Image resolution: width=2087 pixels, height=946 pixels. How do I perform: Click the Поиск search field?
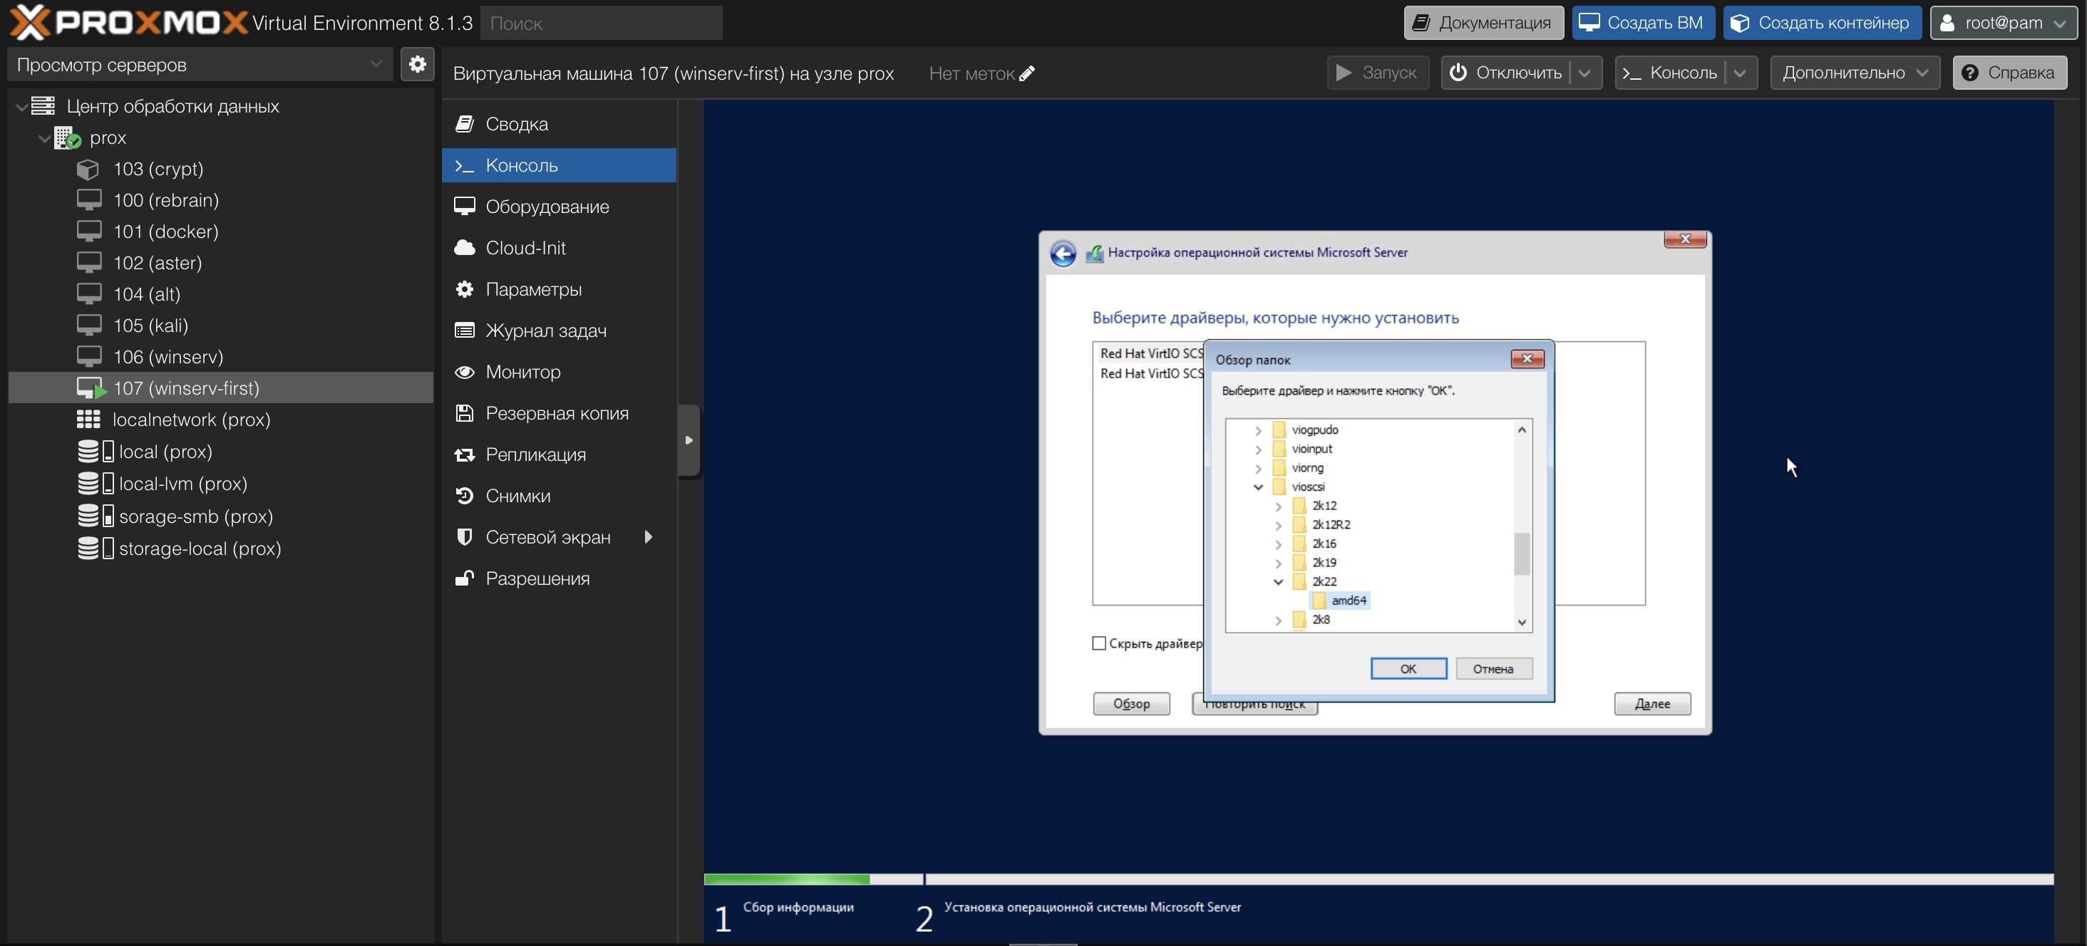pyautogui.click(x=601, y=23)
